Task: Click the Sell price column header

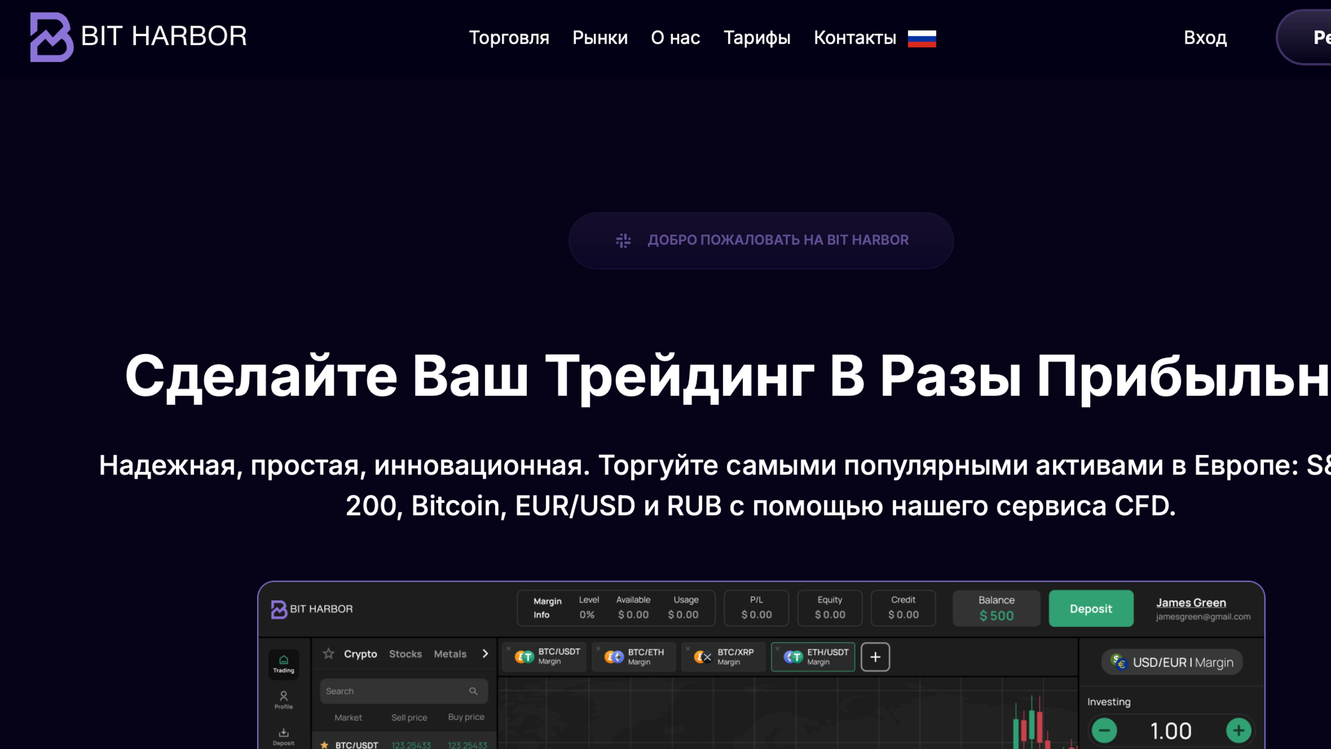Action: (409, 717)
